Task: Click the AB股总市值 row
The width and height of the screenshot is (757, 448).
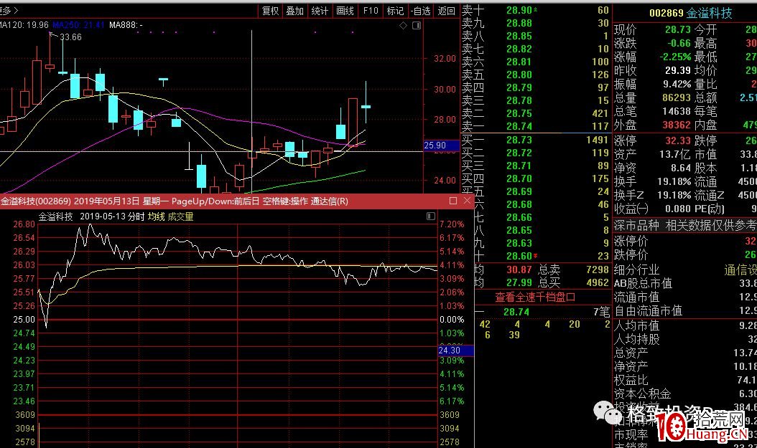Action: pos(685,283)
